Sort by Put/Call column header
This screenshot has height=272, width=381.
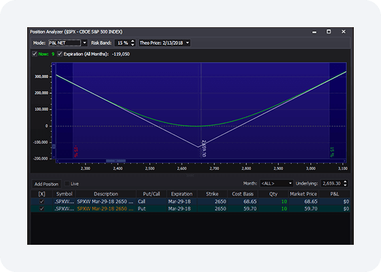[151, 194]
